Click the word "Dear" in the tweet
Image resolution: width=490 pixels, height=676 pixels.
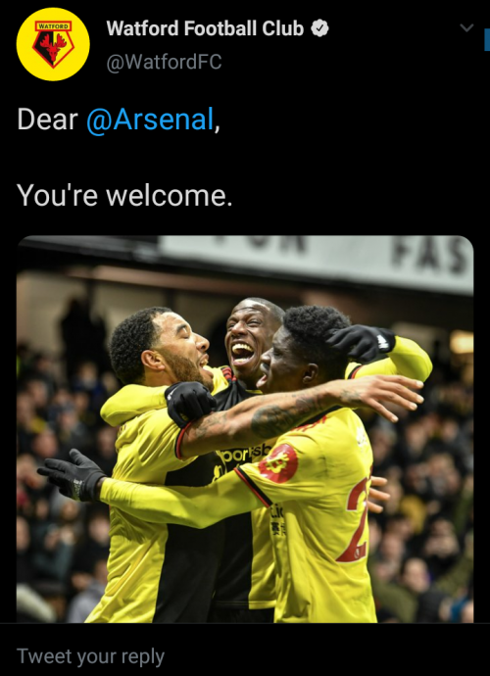click(x=47, y=120)
